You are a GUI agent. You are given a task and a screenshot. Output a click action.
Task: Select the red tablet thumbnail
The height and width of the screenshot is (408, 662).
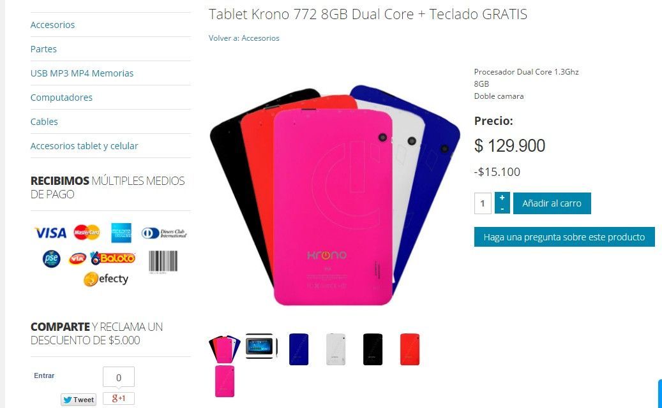(410, 349)
